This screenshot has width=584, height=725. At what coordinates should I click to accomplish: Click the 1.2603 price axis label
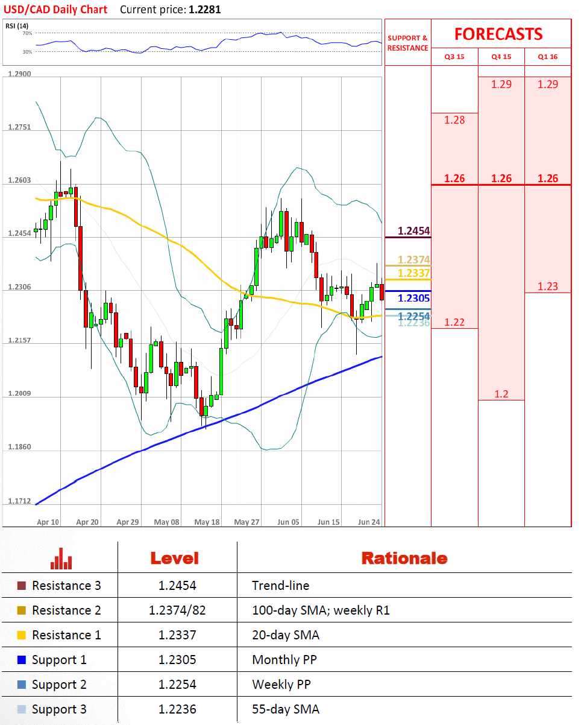click(20, 180)
